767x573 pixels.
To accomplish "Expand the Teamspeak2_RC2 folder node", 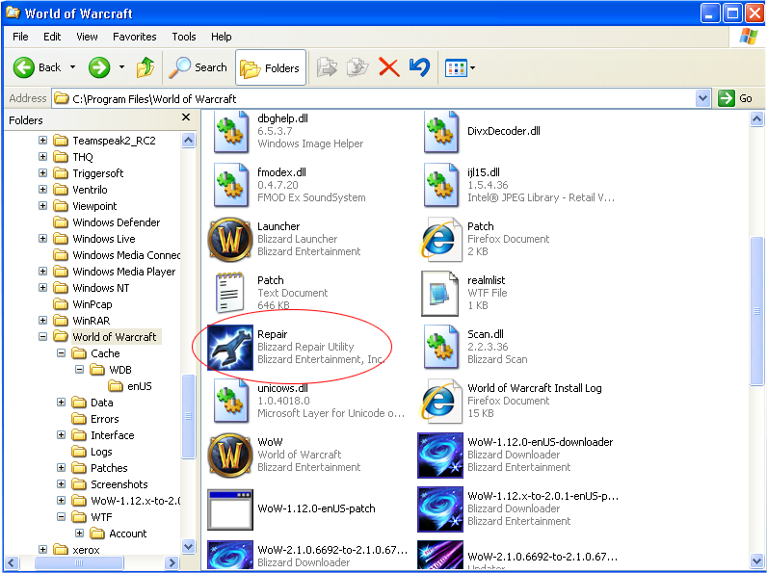I will 43,141.
